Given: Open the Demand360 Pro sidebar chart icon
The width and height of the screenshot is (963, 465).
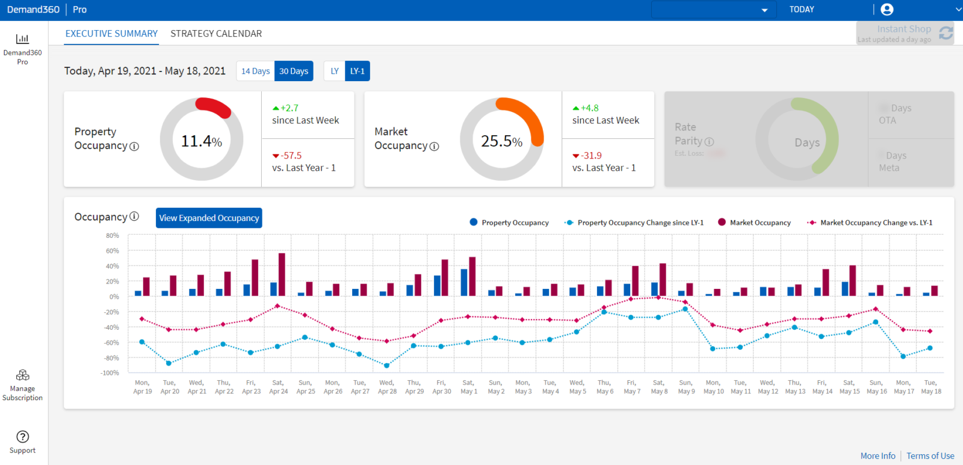Looking at the screenshot, I should tap(22, 39).
